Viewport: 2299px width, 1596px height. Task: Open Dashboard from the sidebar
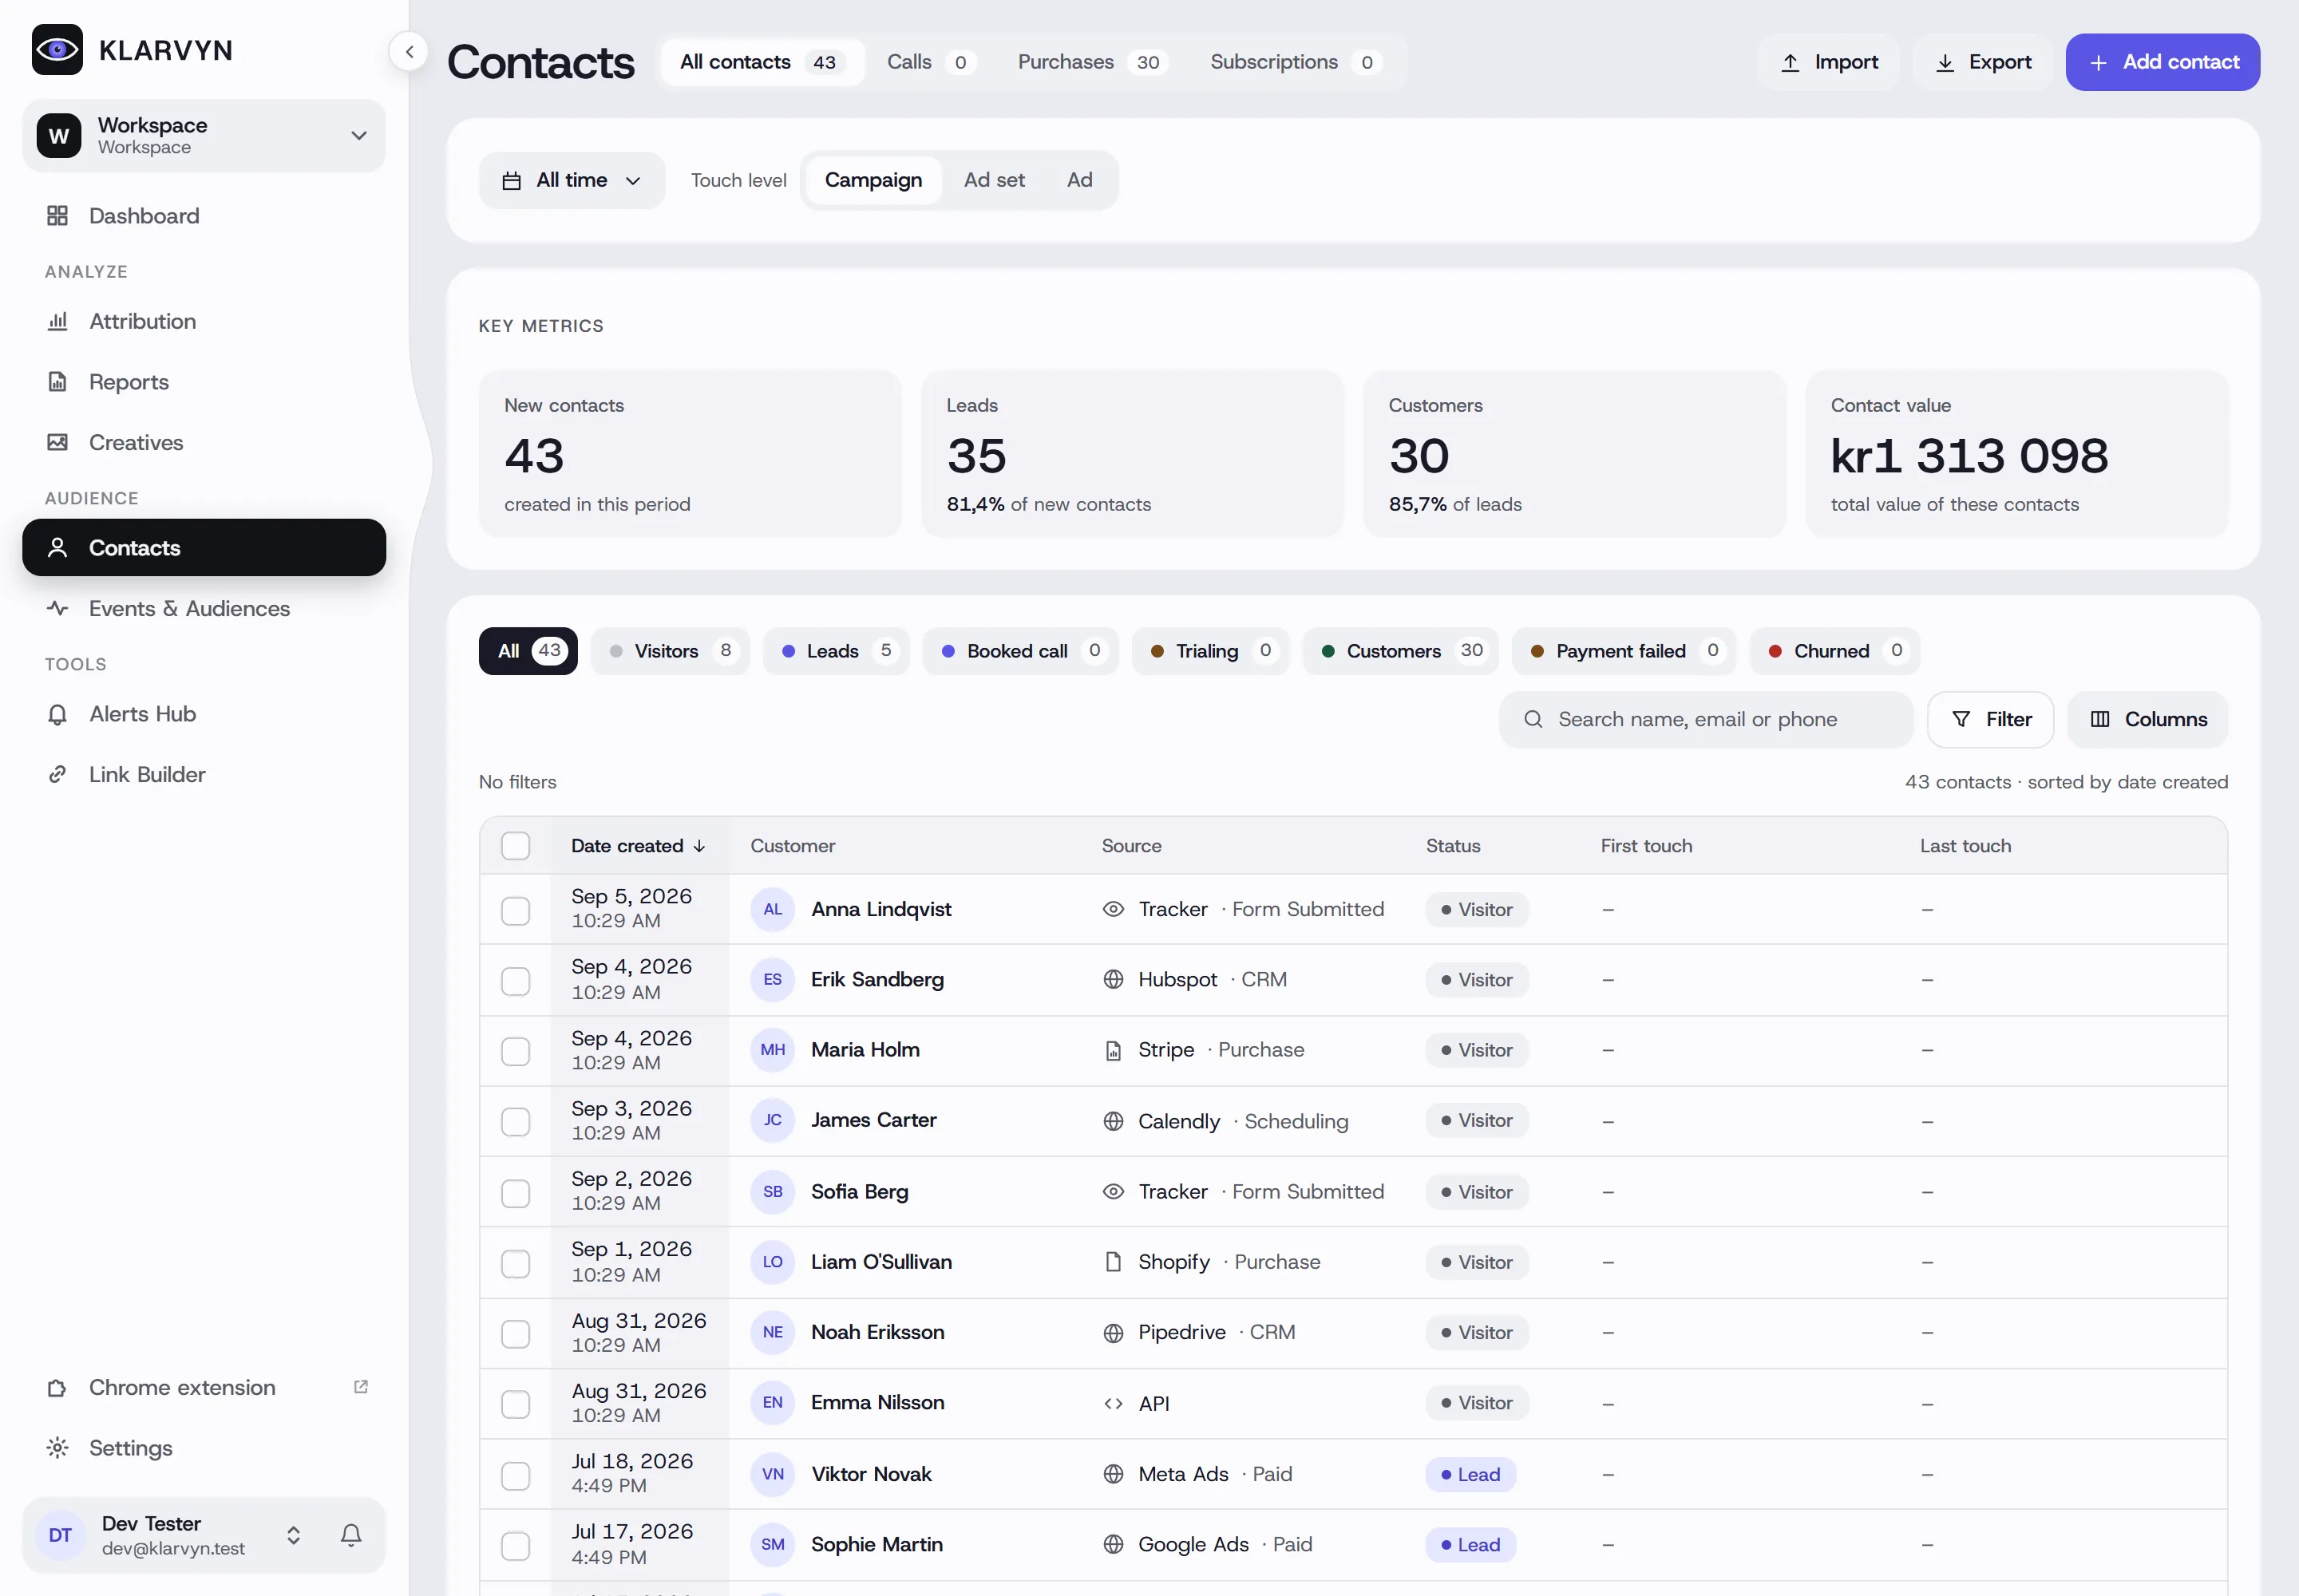click(x=204, y=216)
